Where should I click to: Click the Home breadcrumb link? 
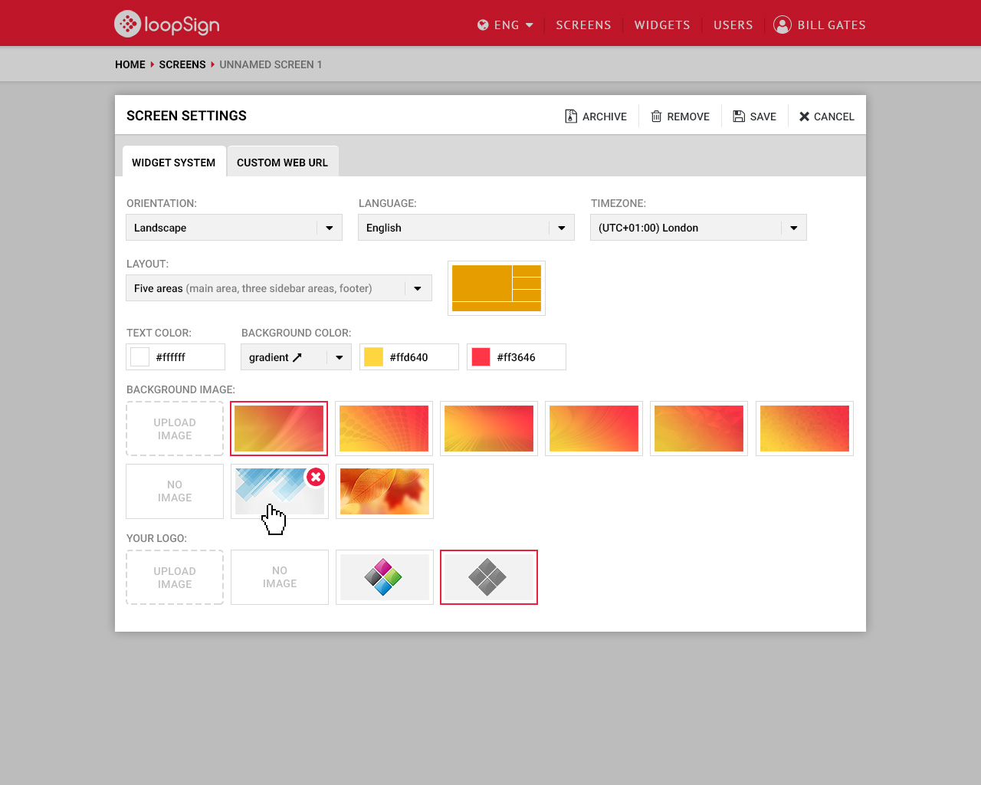click(130, 64)
